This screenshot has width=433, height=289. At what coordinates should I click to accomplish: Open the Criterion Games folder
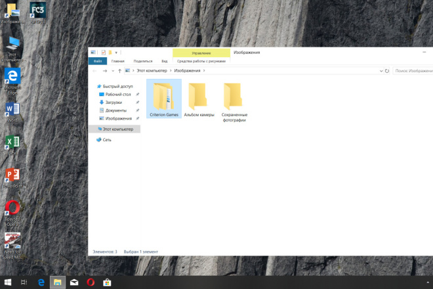click(164, 99)
